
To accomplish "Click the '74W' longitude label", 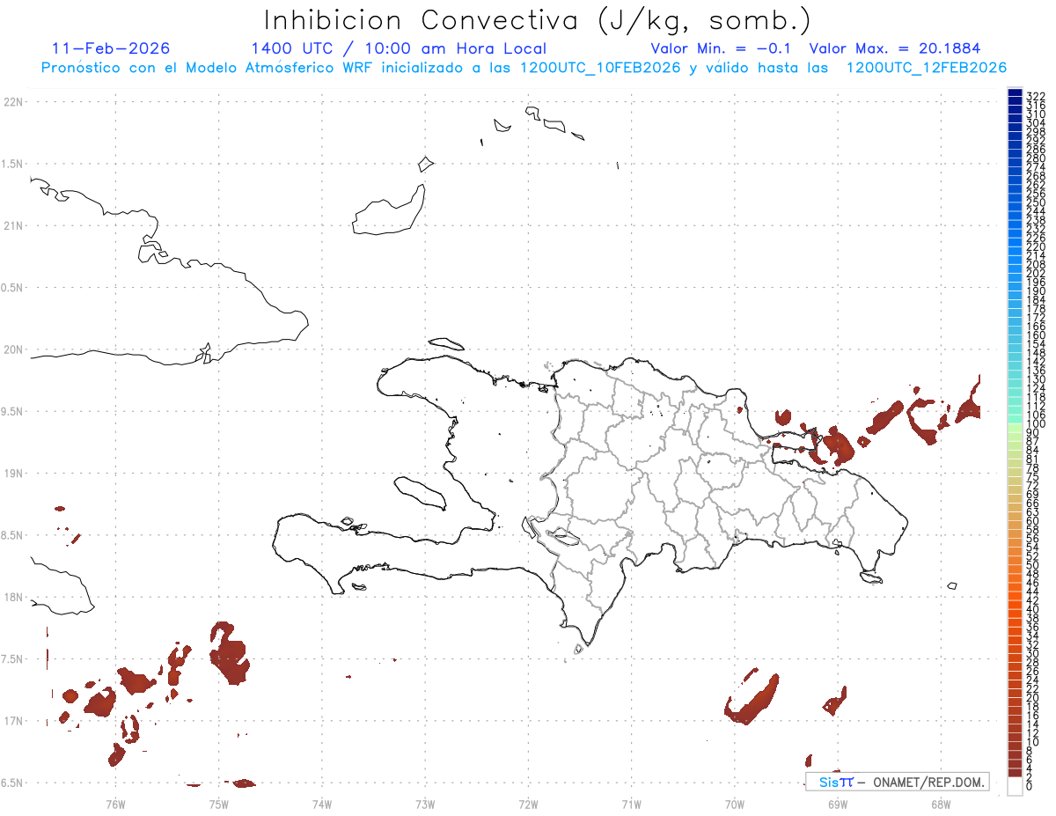I will pos(321,804).
